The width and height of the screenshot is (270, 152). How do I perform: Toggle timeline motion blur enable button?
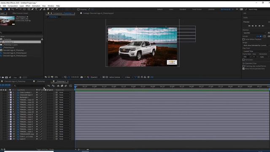click(x=66, y=86)
